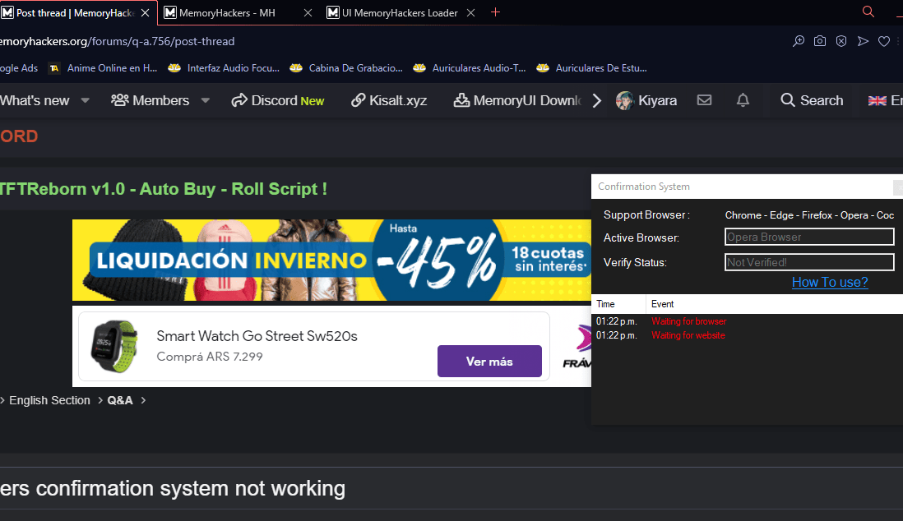Open the Interfaz Audio Focu... bookmark
The image size is (903, 521).
pos(224,68)
